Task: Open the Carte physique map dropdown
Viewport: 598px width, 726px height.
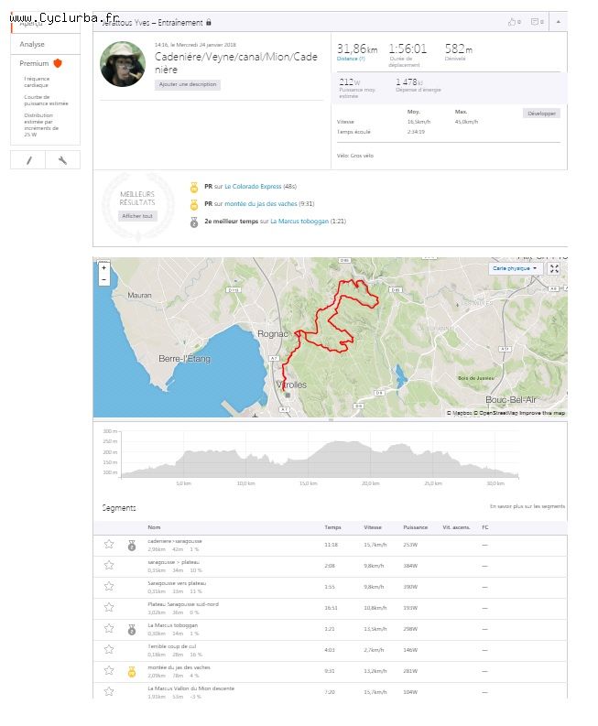Action: coord(515,269)
